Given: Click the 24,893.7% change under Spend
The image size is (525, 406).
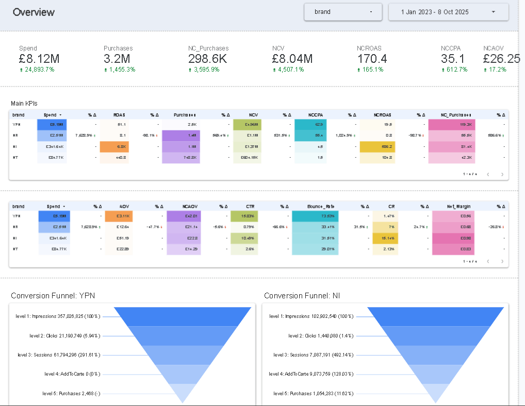Looking at the screenshot, I should (x=37, y=70).
